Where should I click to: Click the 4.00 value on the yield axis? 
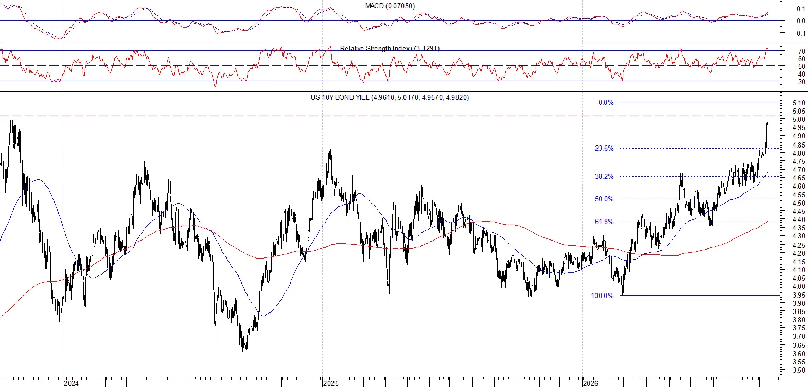[x=799, y=287]
